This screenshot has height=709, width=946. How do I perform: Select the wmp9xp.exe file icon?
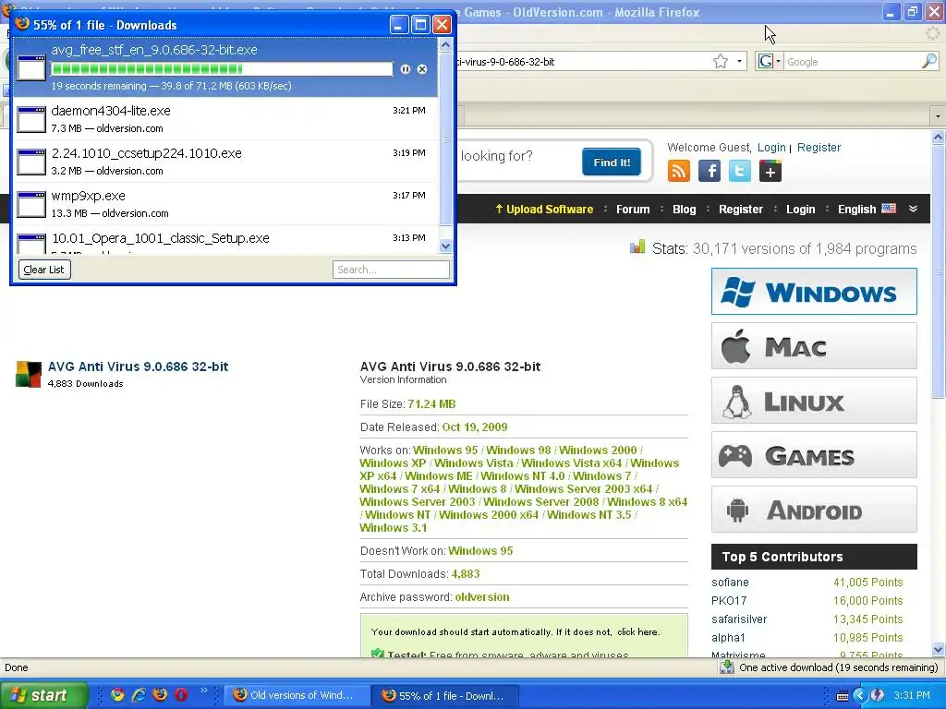click(x=31, y=204)
